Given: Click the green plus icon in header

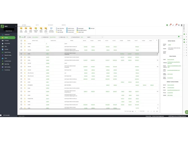Looking at the screenshot, I should pyautogui.click(x=167, y=25).
